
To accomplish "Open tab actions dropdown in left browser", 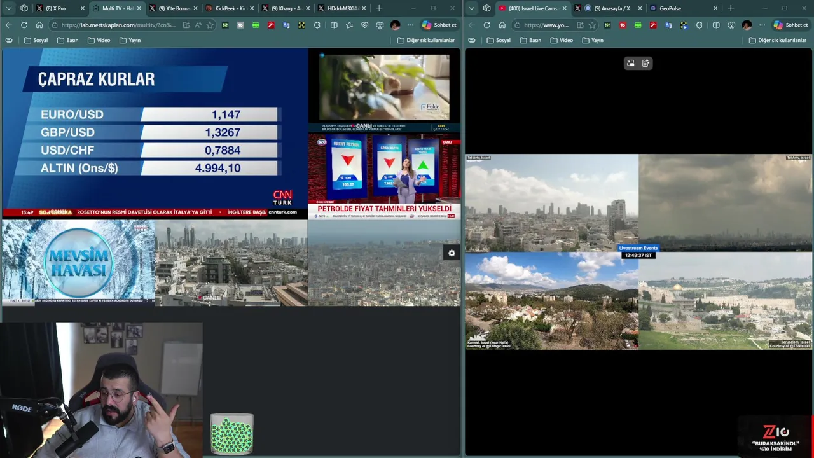I will (x=9, y=8).
